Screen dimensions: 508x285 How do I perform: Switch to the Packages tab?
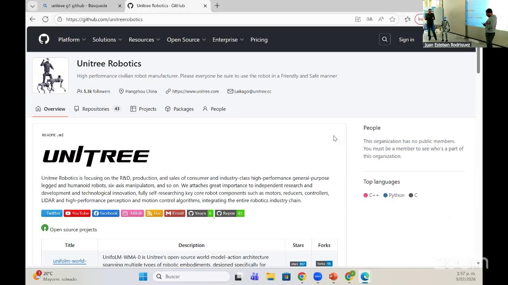pyautogui.click(x=179, y=109)
